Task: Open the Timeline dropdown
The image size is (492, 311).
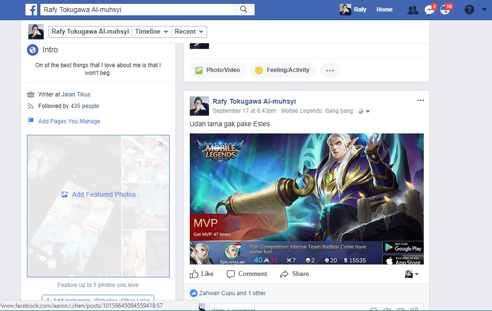Action: click(x=152, y=31)
